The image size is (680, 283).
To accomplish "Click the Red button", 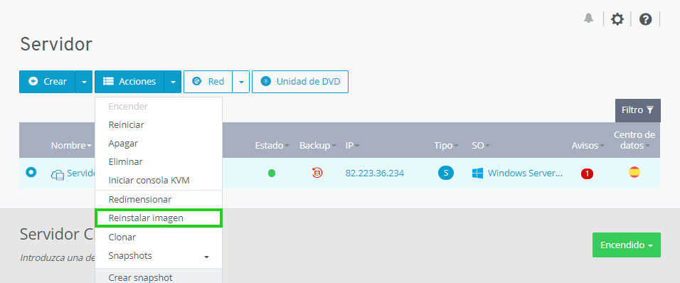I will 208,82.
